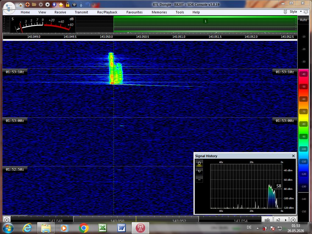This screenshot has height=234, width=312.
Task: Click the Auto level button
Action: [303, 20]
